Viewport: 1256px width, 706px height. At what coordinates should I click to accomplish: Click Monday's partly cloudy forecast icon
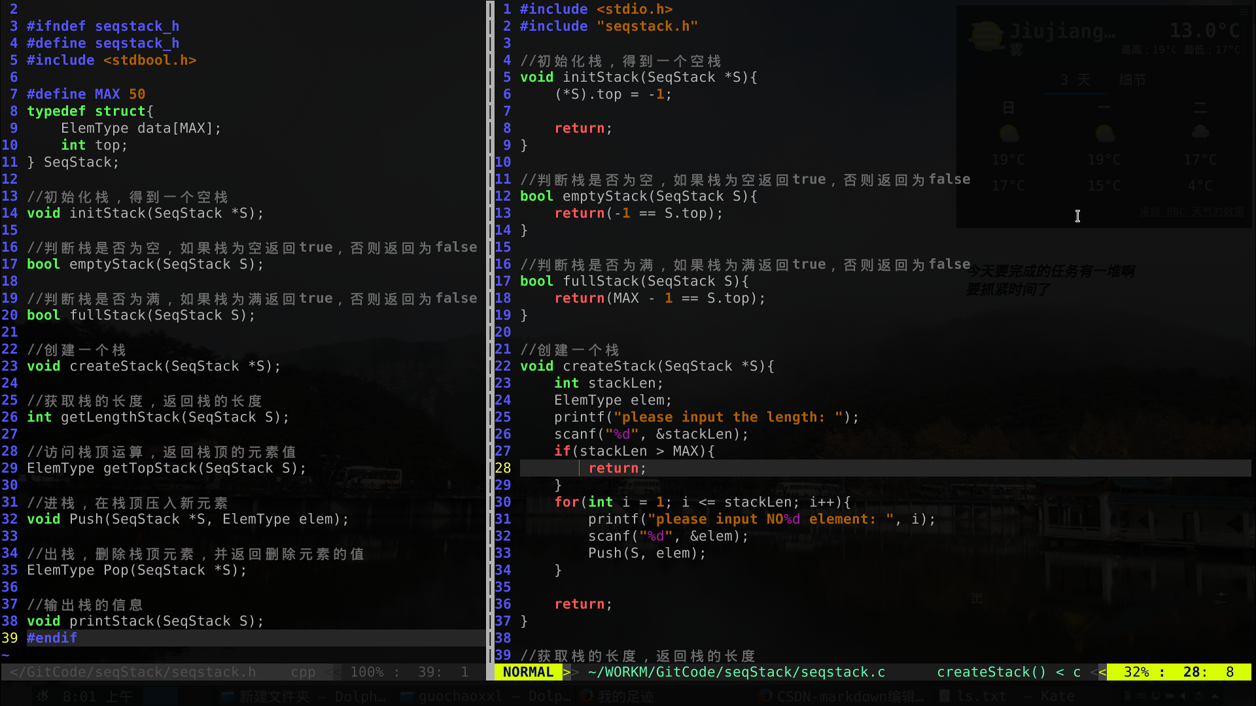tap(1104, 134)
